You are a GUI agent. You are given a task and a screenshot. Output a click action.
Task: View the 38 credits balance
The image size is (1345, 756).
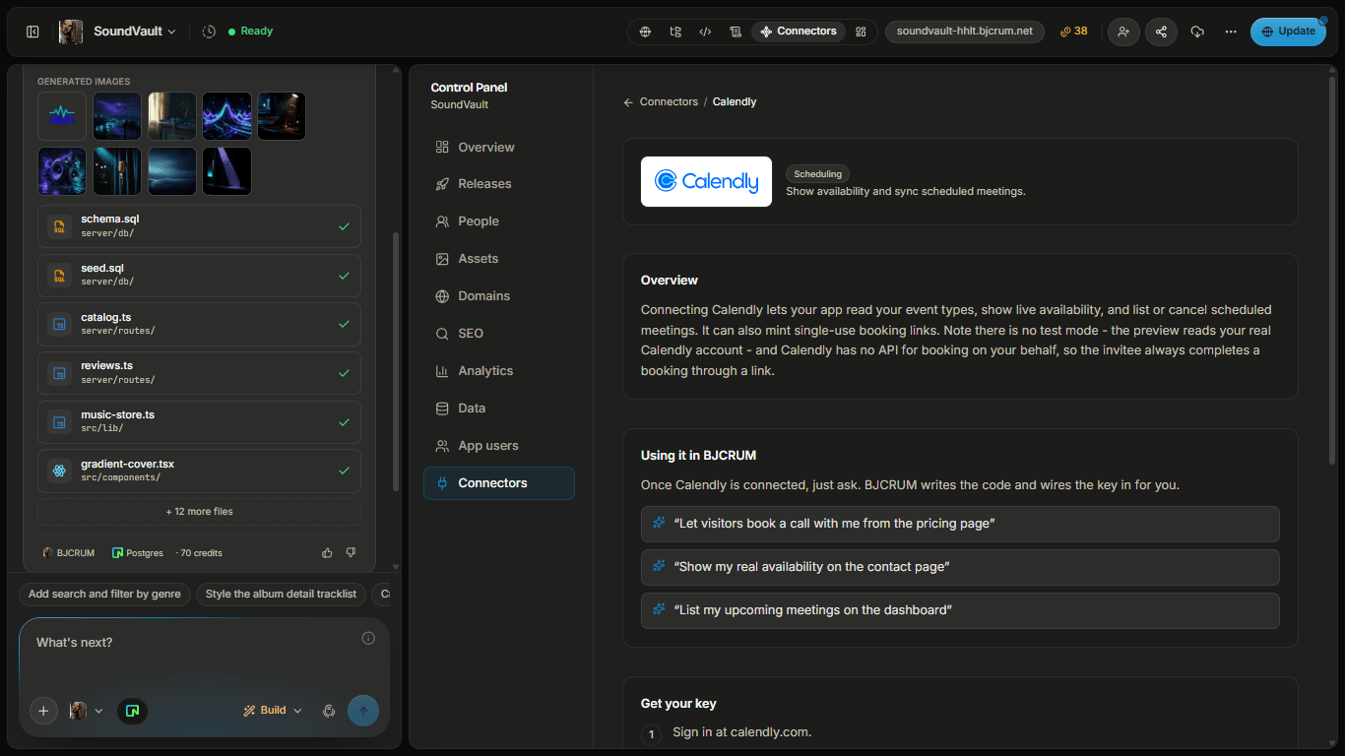(1074, 31)
